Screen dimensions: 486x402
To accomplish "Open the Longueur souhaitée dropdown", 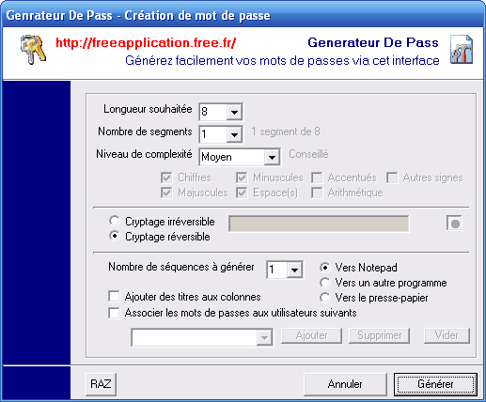I will pyautogui.click(x=234, y=112).
